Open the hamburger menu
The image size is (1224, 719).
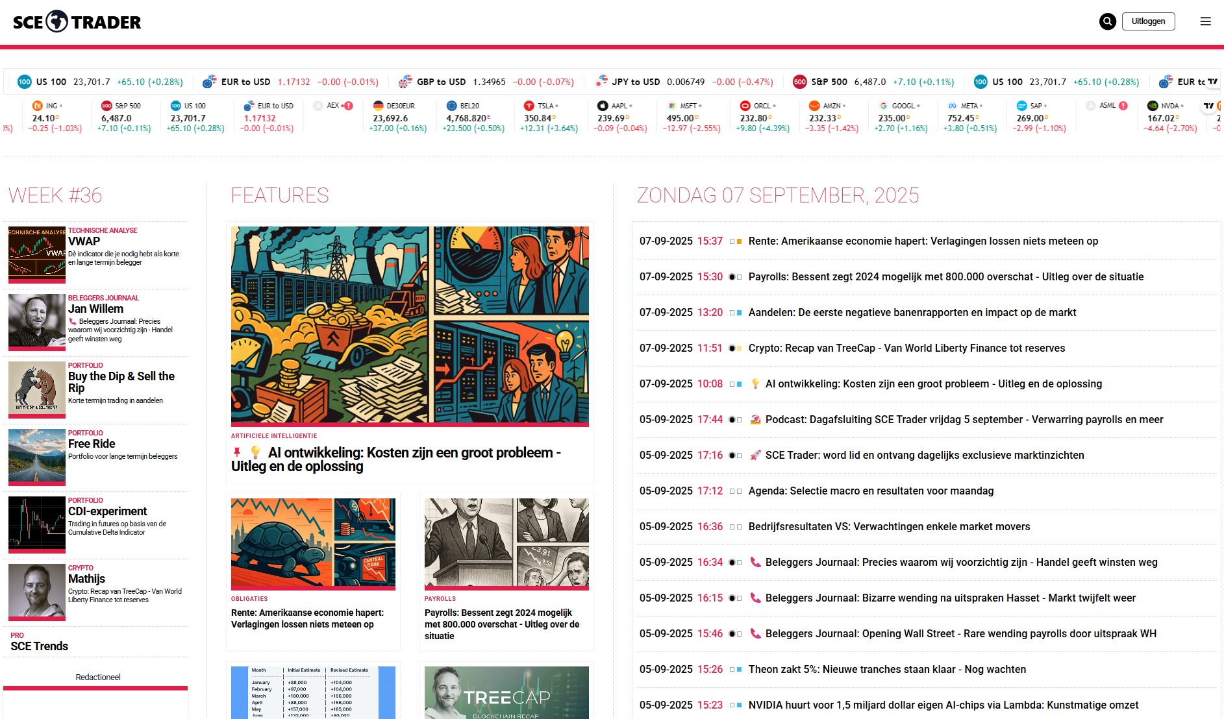point(1206,21)
